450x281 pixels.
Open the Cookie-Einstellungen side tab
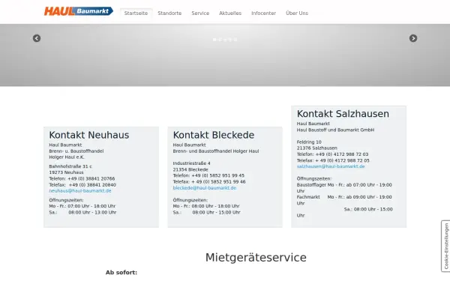(445, 246)
